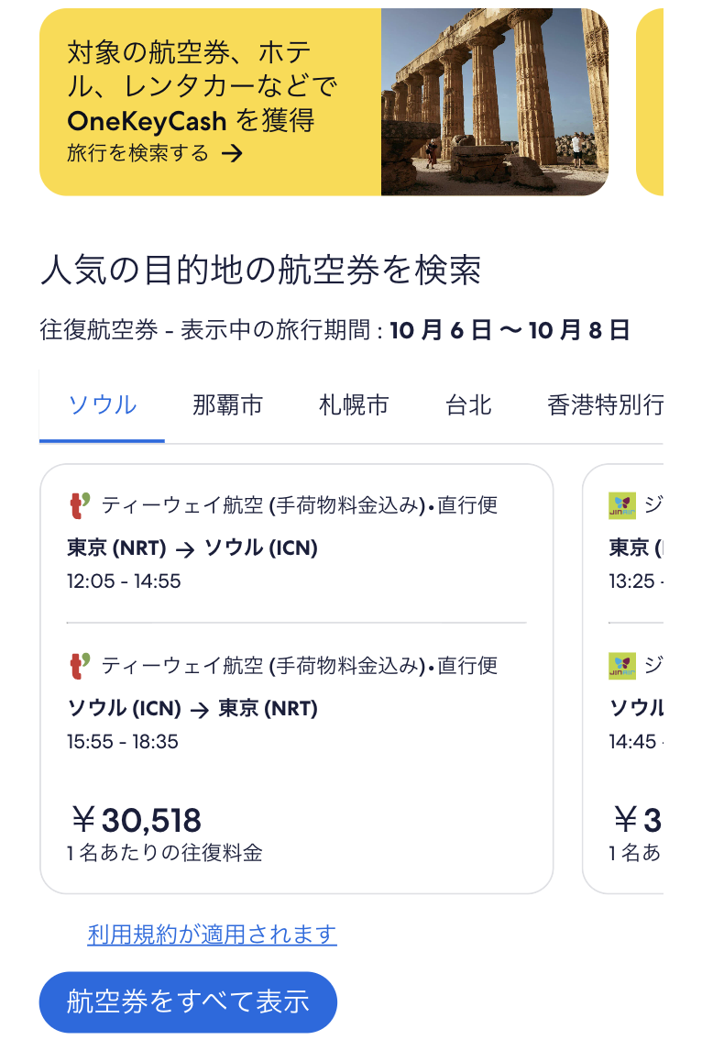Click the arrow icon beside 旅行を検索する
This screenshot has width=702, height=1051.
click(x=232, y=154)
